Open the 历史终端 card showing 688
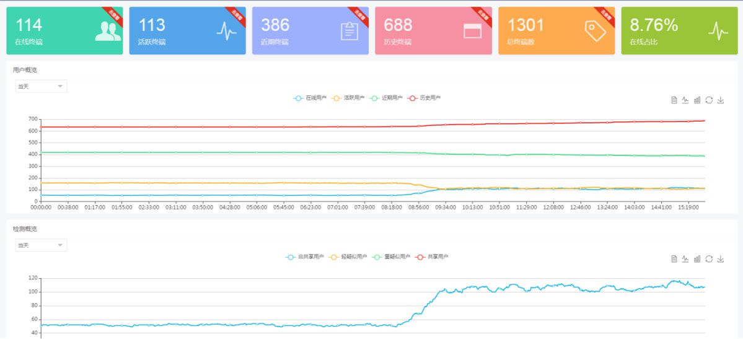The height and width of the screenshot is (339, 743). (x=433, y=31)
